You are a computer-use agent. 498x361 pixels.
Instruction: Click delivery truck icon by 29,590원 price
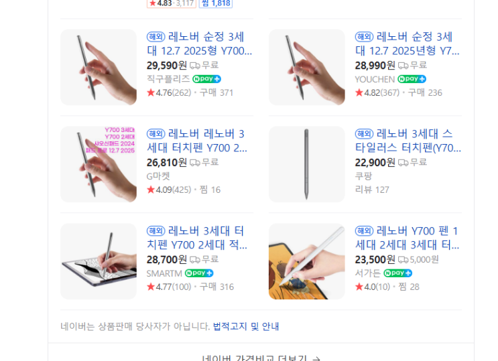pos(195,66)
